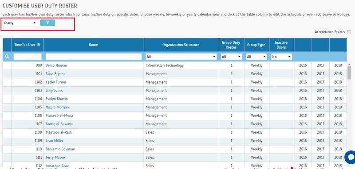
Task: Click Weekly cell in Jean Miller row
Action: pyautogui.click(x=256, y=141)
